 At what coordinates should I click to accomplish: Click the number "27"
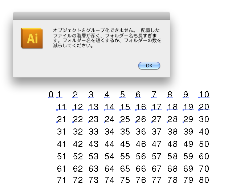click(156, 119)
